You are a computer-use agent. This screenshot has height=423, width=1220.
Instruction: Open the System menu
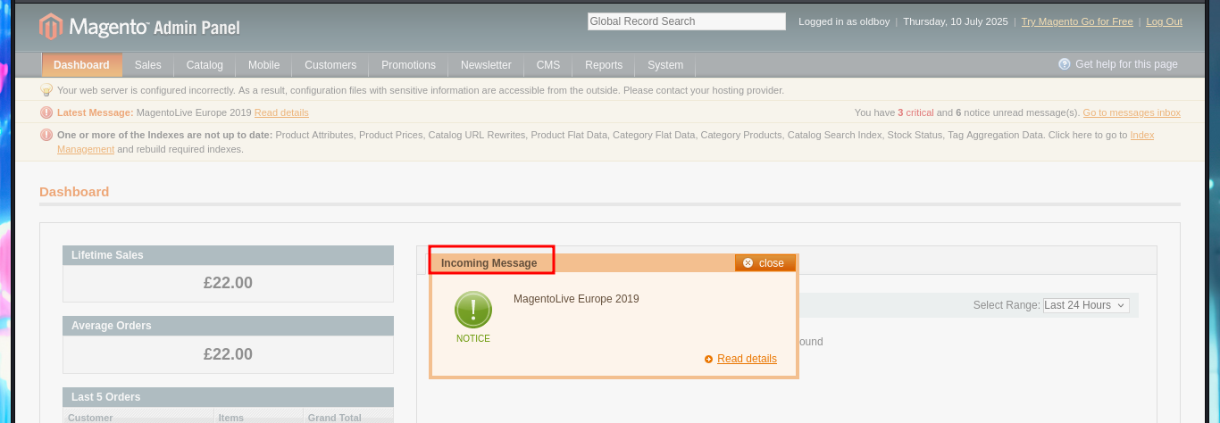(665, 65)
